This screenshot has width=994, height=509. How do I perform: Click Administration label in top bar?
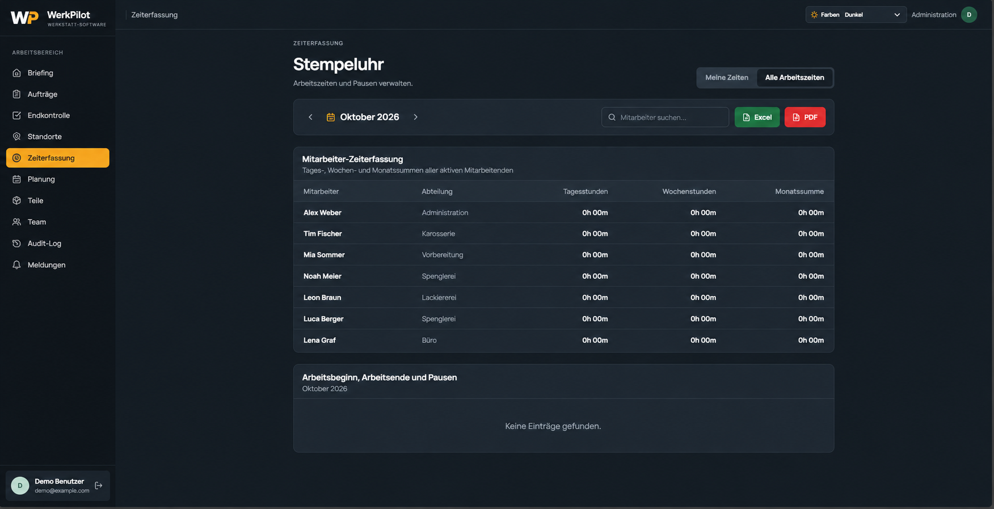coord(933,15)
